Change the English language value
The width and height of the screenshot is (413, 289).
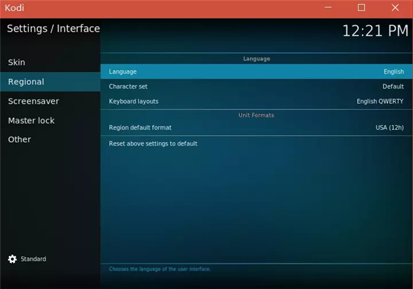click(x=393, y=71)
